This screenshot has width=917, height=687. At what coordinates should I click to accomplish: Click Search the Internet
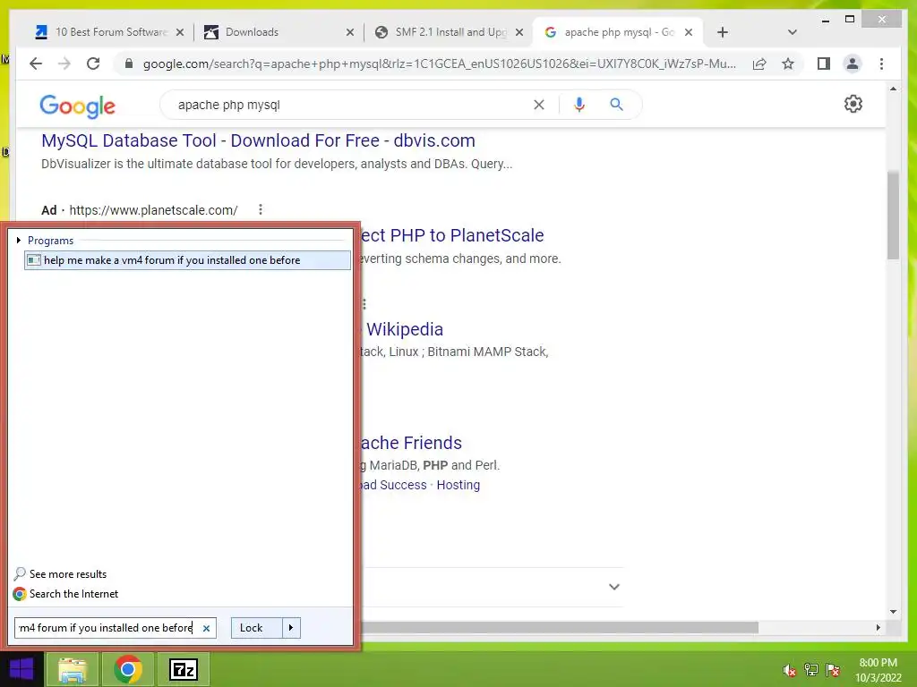tap(65, 594)
